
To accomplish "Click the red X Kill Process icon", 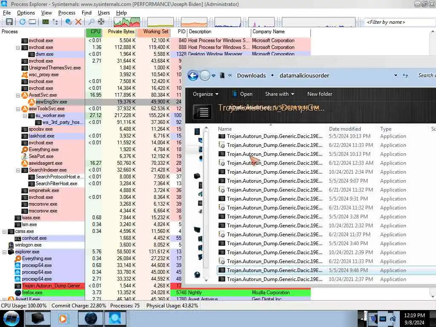I will click(x=78, y=22).
